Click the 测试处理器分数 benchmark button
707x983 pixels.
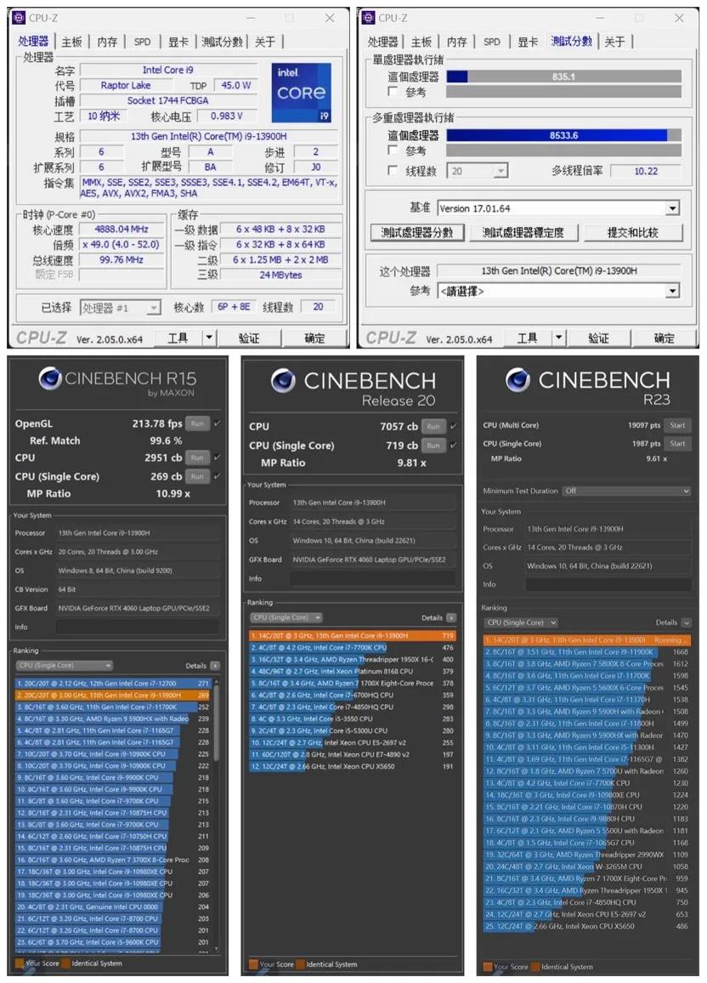coord(418,232)
